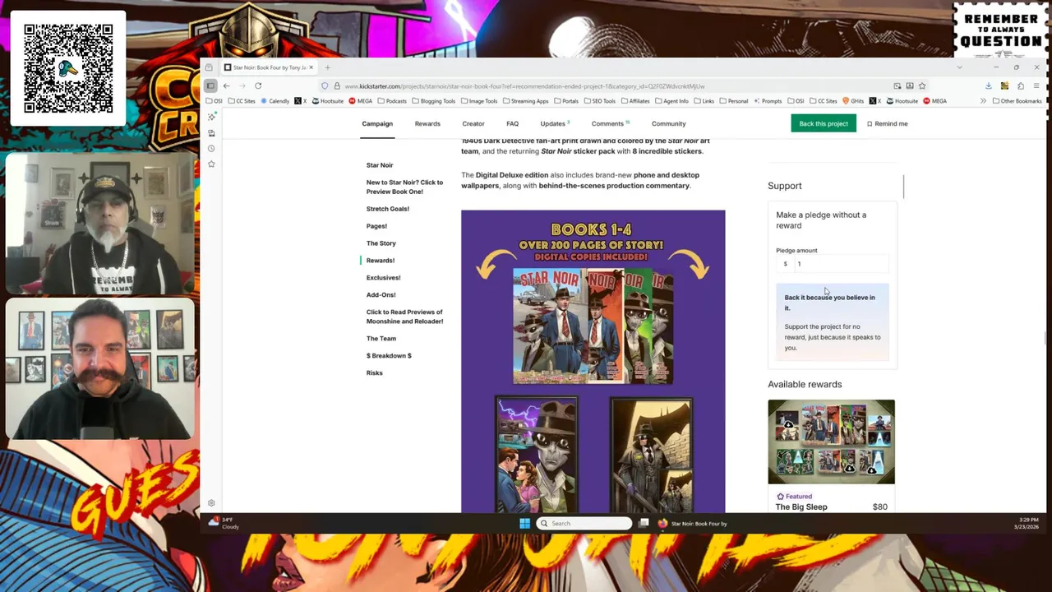Open the Firefox hamburger application menu
Viewport: 1052px width, 592px height.
coord(1036,86)
